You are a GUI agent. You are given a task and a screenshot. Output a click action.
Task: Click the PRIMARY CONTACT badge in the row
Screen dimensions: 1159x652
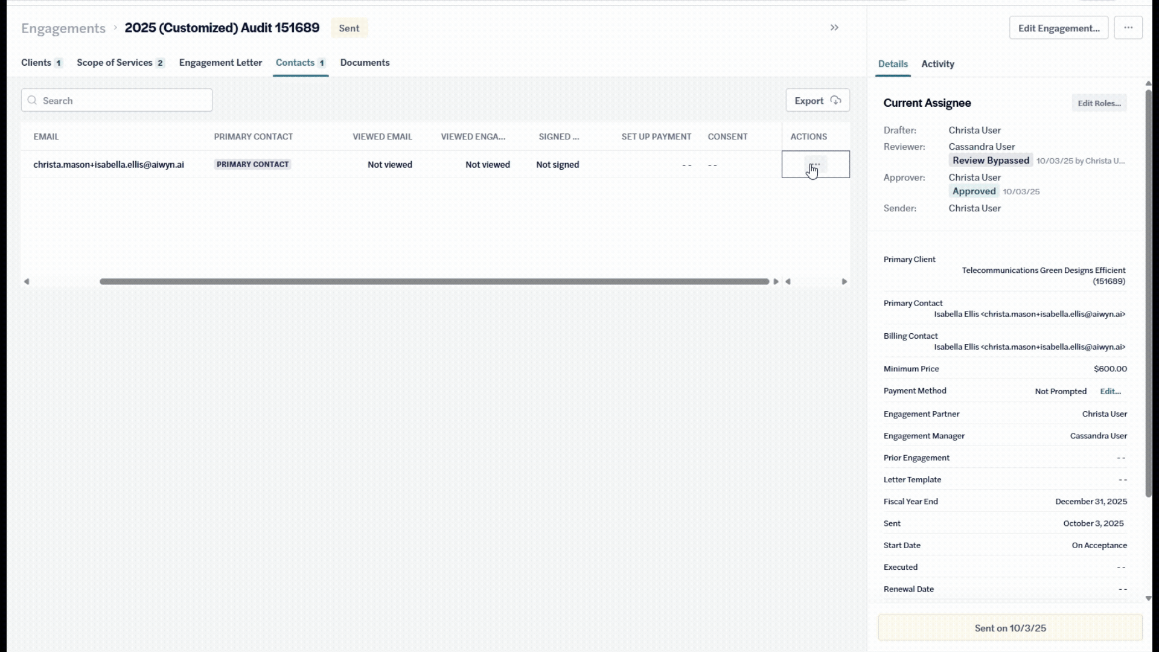(x=252, y=164)
